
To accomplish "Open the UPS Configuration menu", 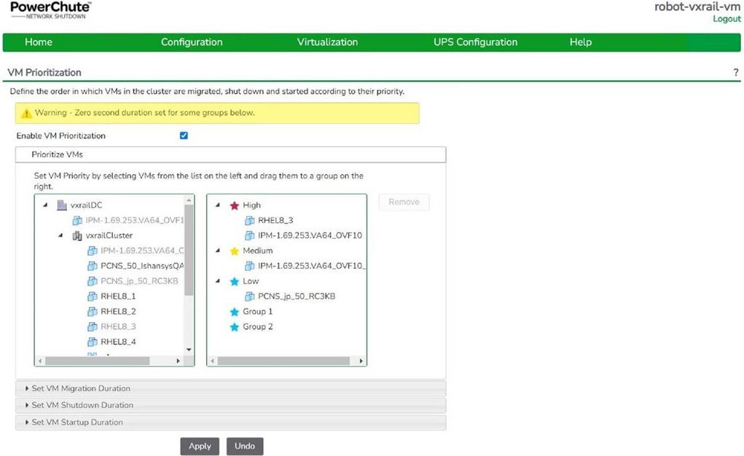I will pos(475,42).
